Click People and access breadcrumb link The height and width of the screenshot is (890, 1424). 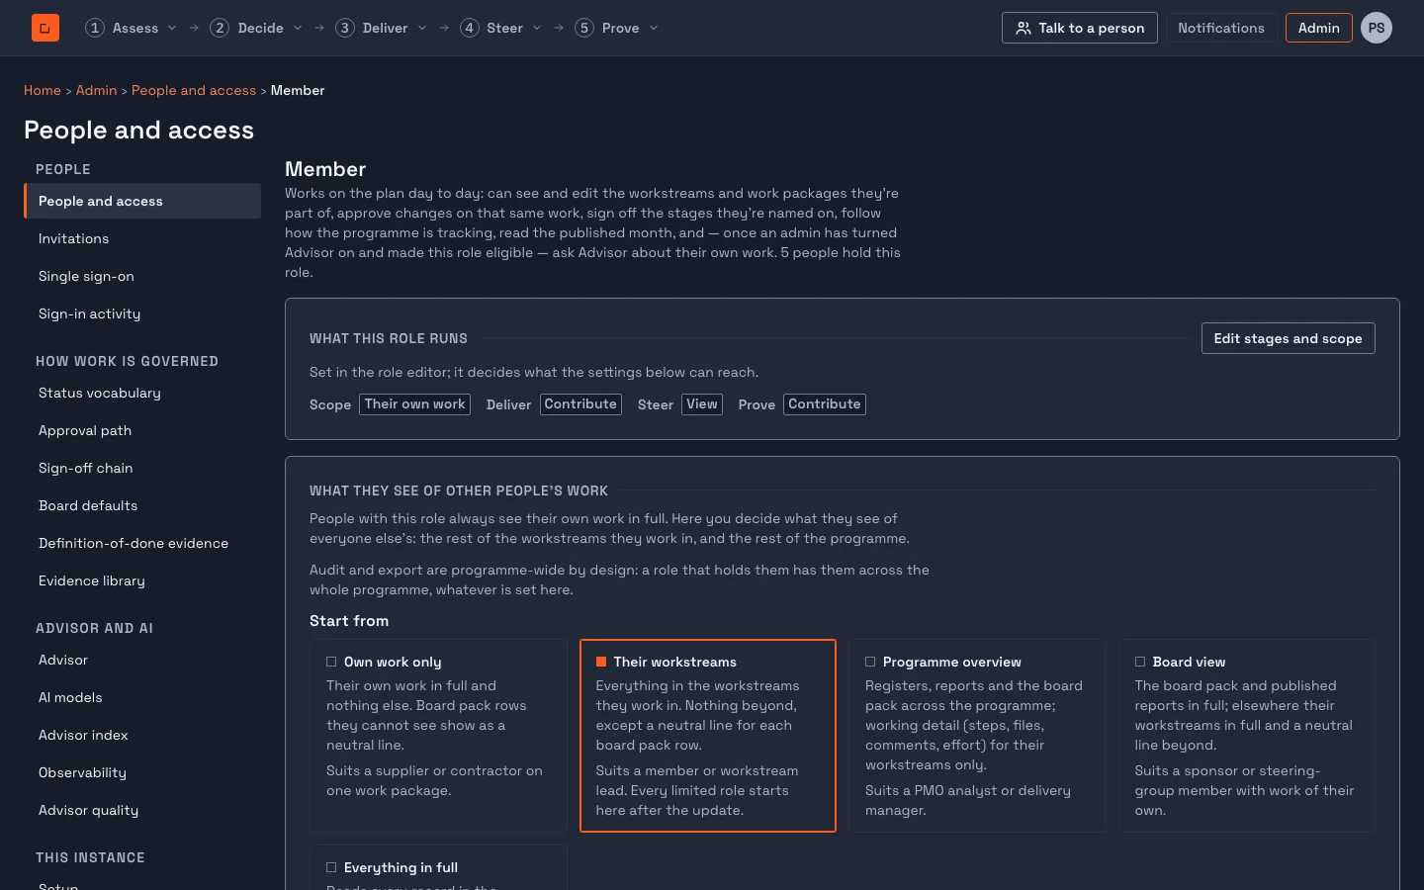click(194, 90)
